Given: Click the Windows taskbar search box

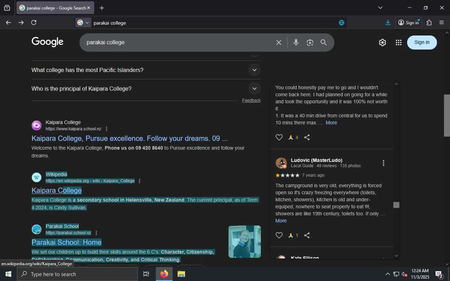Looking at the screenshot, I should (77, 274).
